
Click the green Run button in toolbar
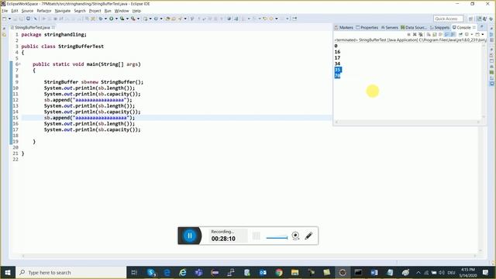(x=112, y=19)
